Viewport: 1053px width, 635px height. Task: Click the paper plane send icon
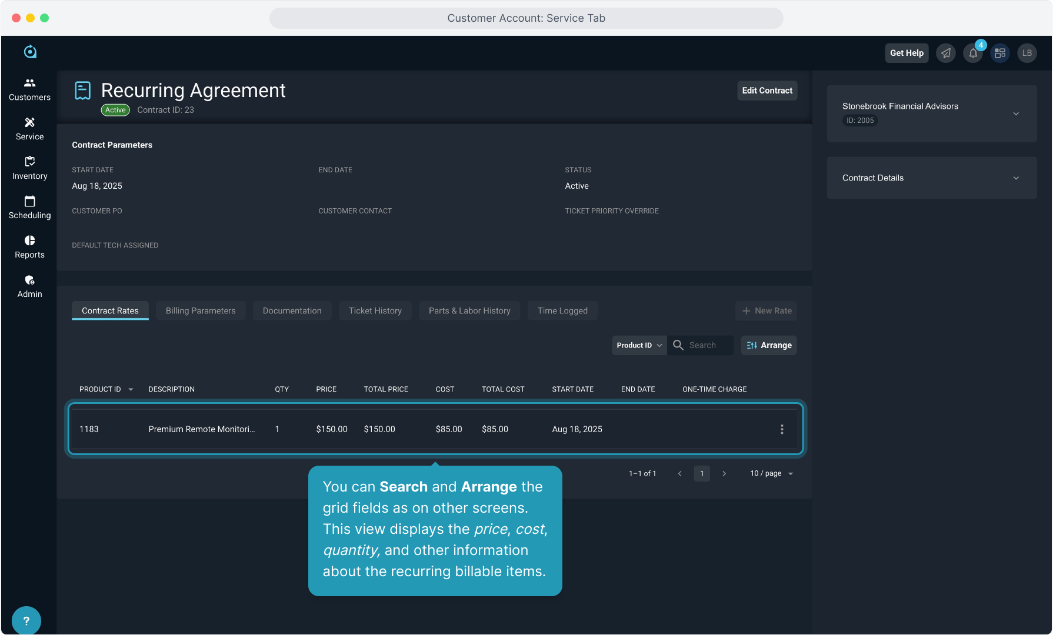[x=946, y=54]
